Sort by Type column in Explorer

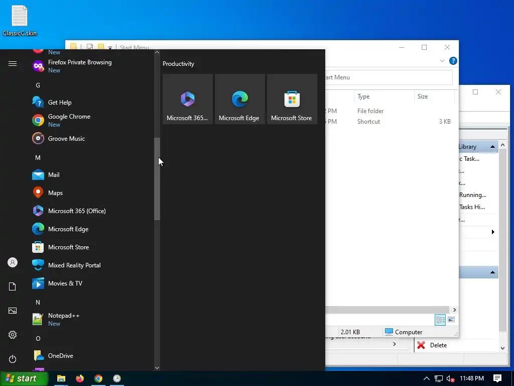[384, 96]
